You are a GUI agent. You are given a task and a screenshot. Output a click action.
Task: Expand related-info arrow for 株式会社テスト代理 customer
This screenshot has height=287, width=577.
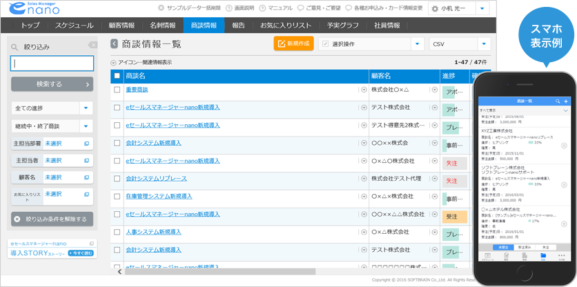(435, 179)
